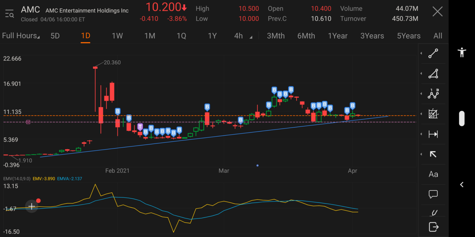
Task: Tap the accessibility figure icon
Action: 462,52
